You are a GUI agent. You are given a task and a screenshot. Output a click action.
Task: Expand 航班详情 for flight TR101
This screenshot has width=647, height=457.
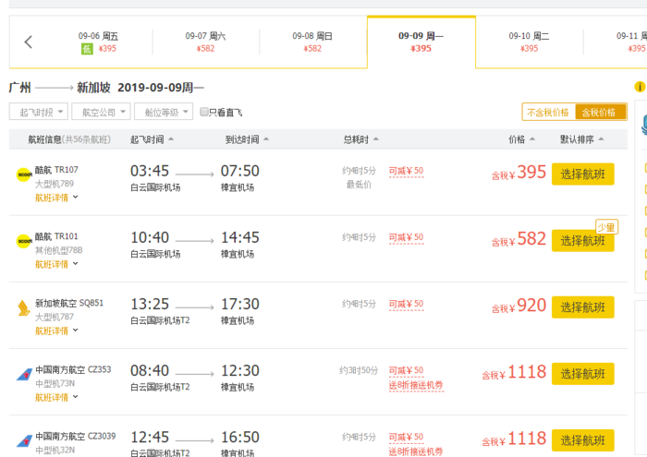(x=57, y=264)
